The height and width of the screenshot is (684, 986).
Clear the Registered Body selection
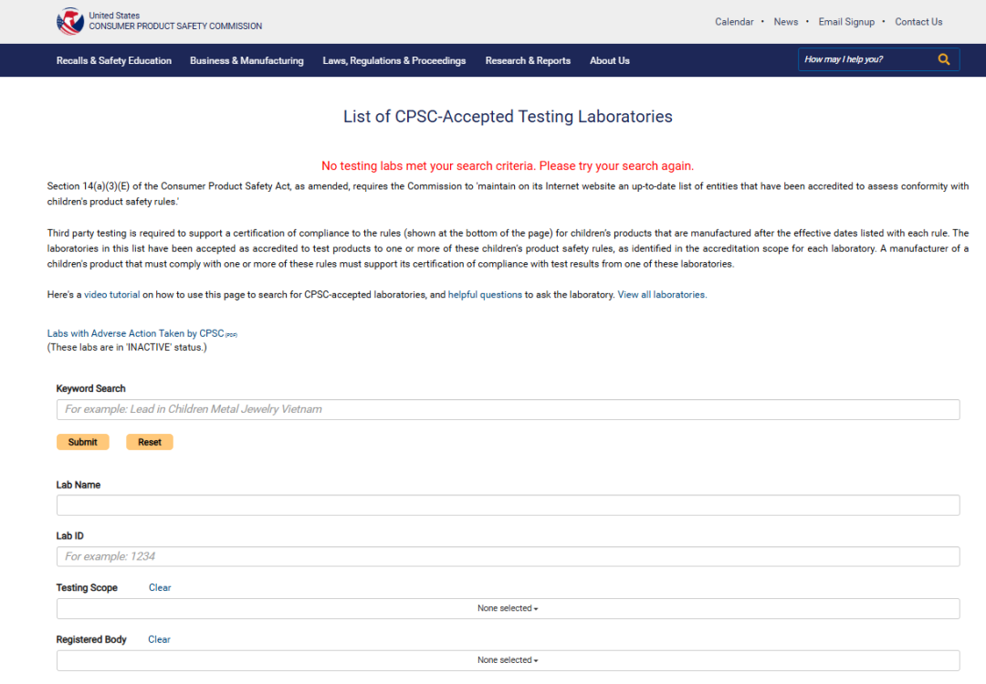click(159, 639)
